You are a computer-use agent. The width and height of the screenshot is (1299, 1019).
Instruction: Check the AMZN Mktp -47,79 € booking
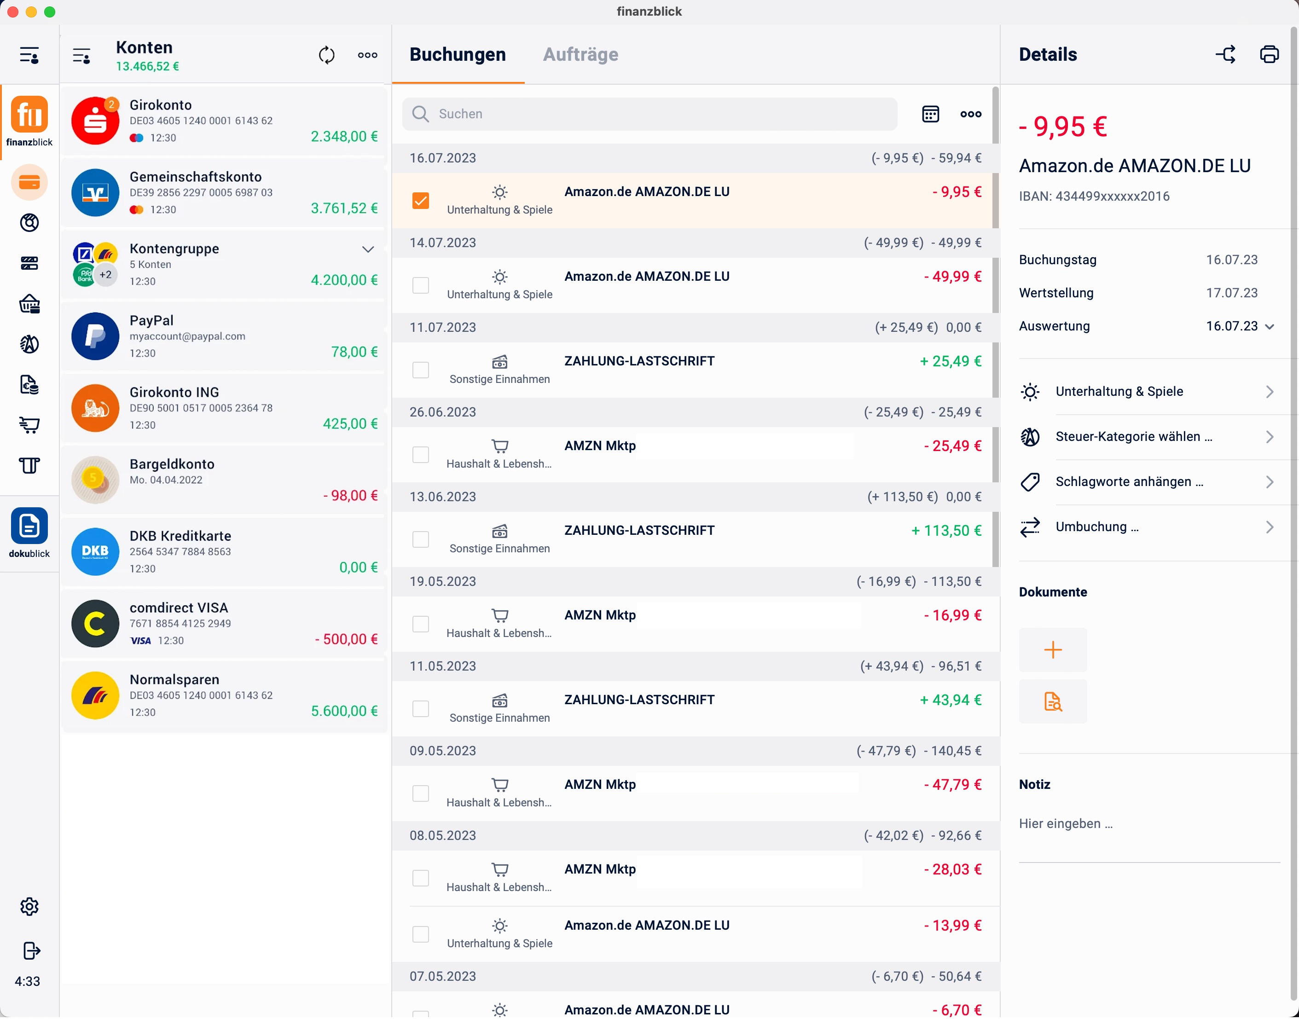click(421, 794)
